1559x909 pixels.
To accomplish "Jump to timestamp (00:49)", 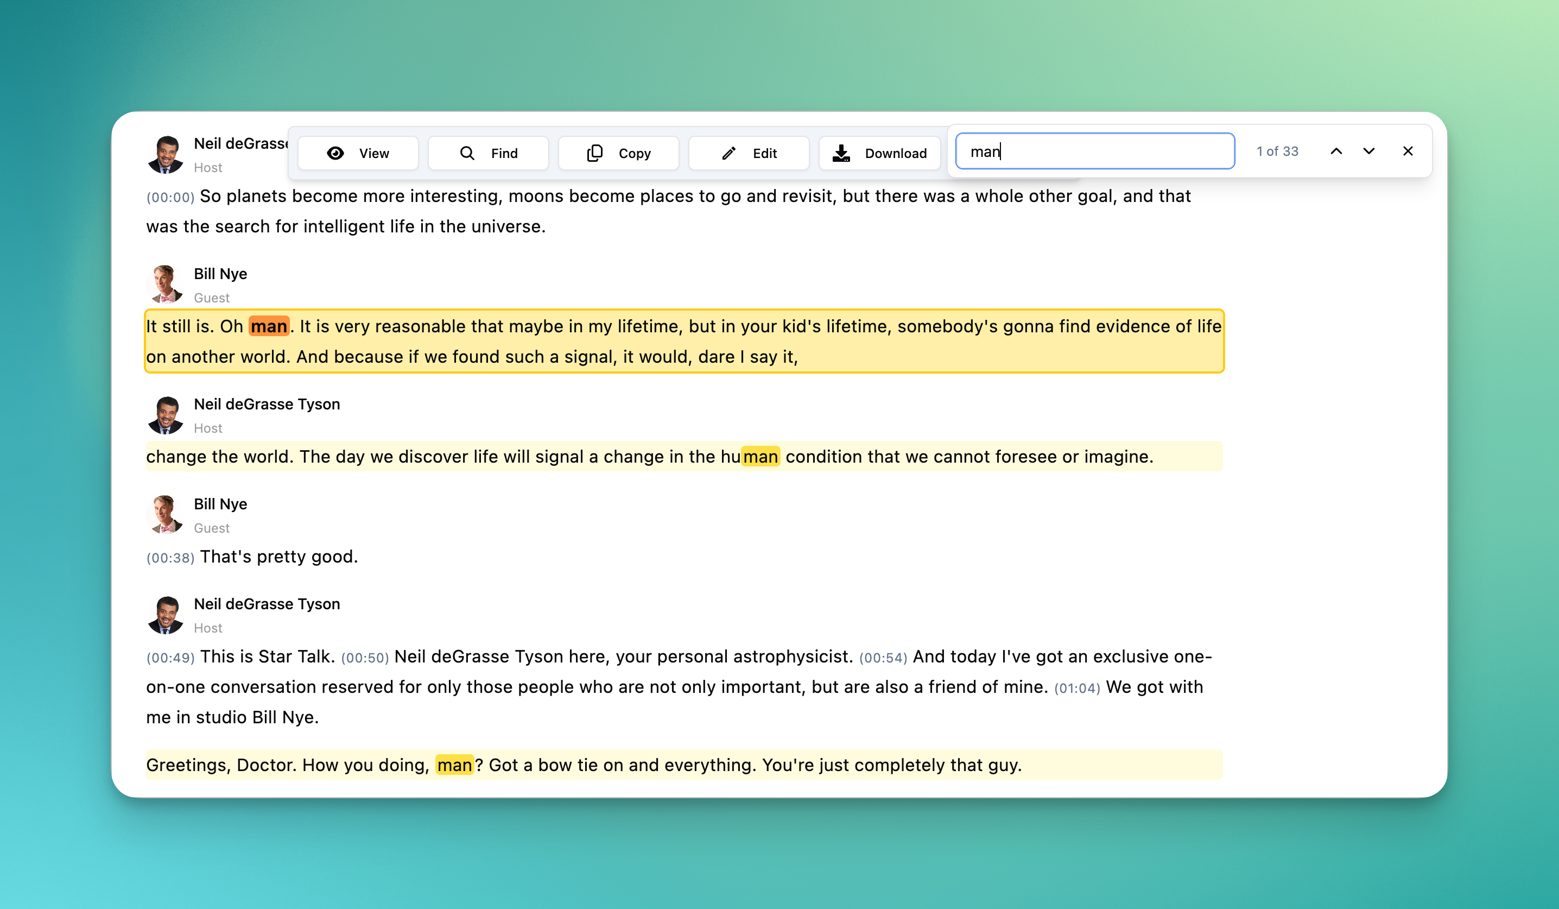I will [x=170, y=658].
